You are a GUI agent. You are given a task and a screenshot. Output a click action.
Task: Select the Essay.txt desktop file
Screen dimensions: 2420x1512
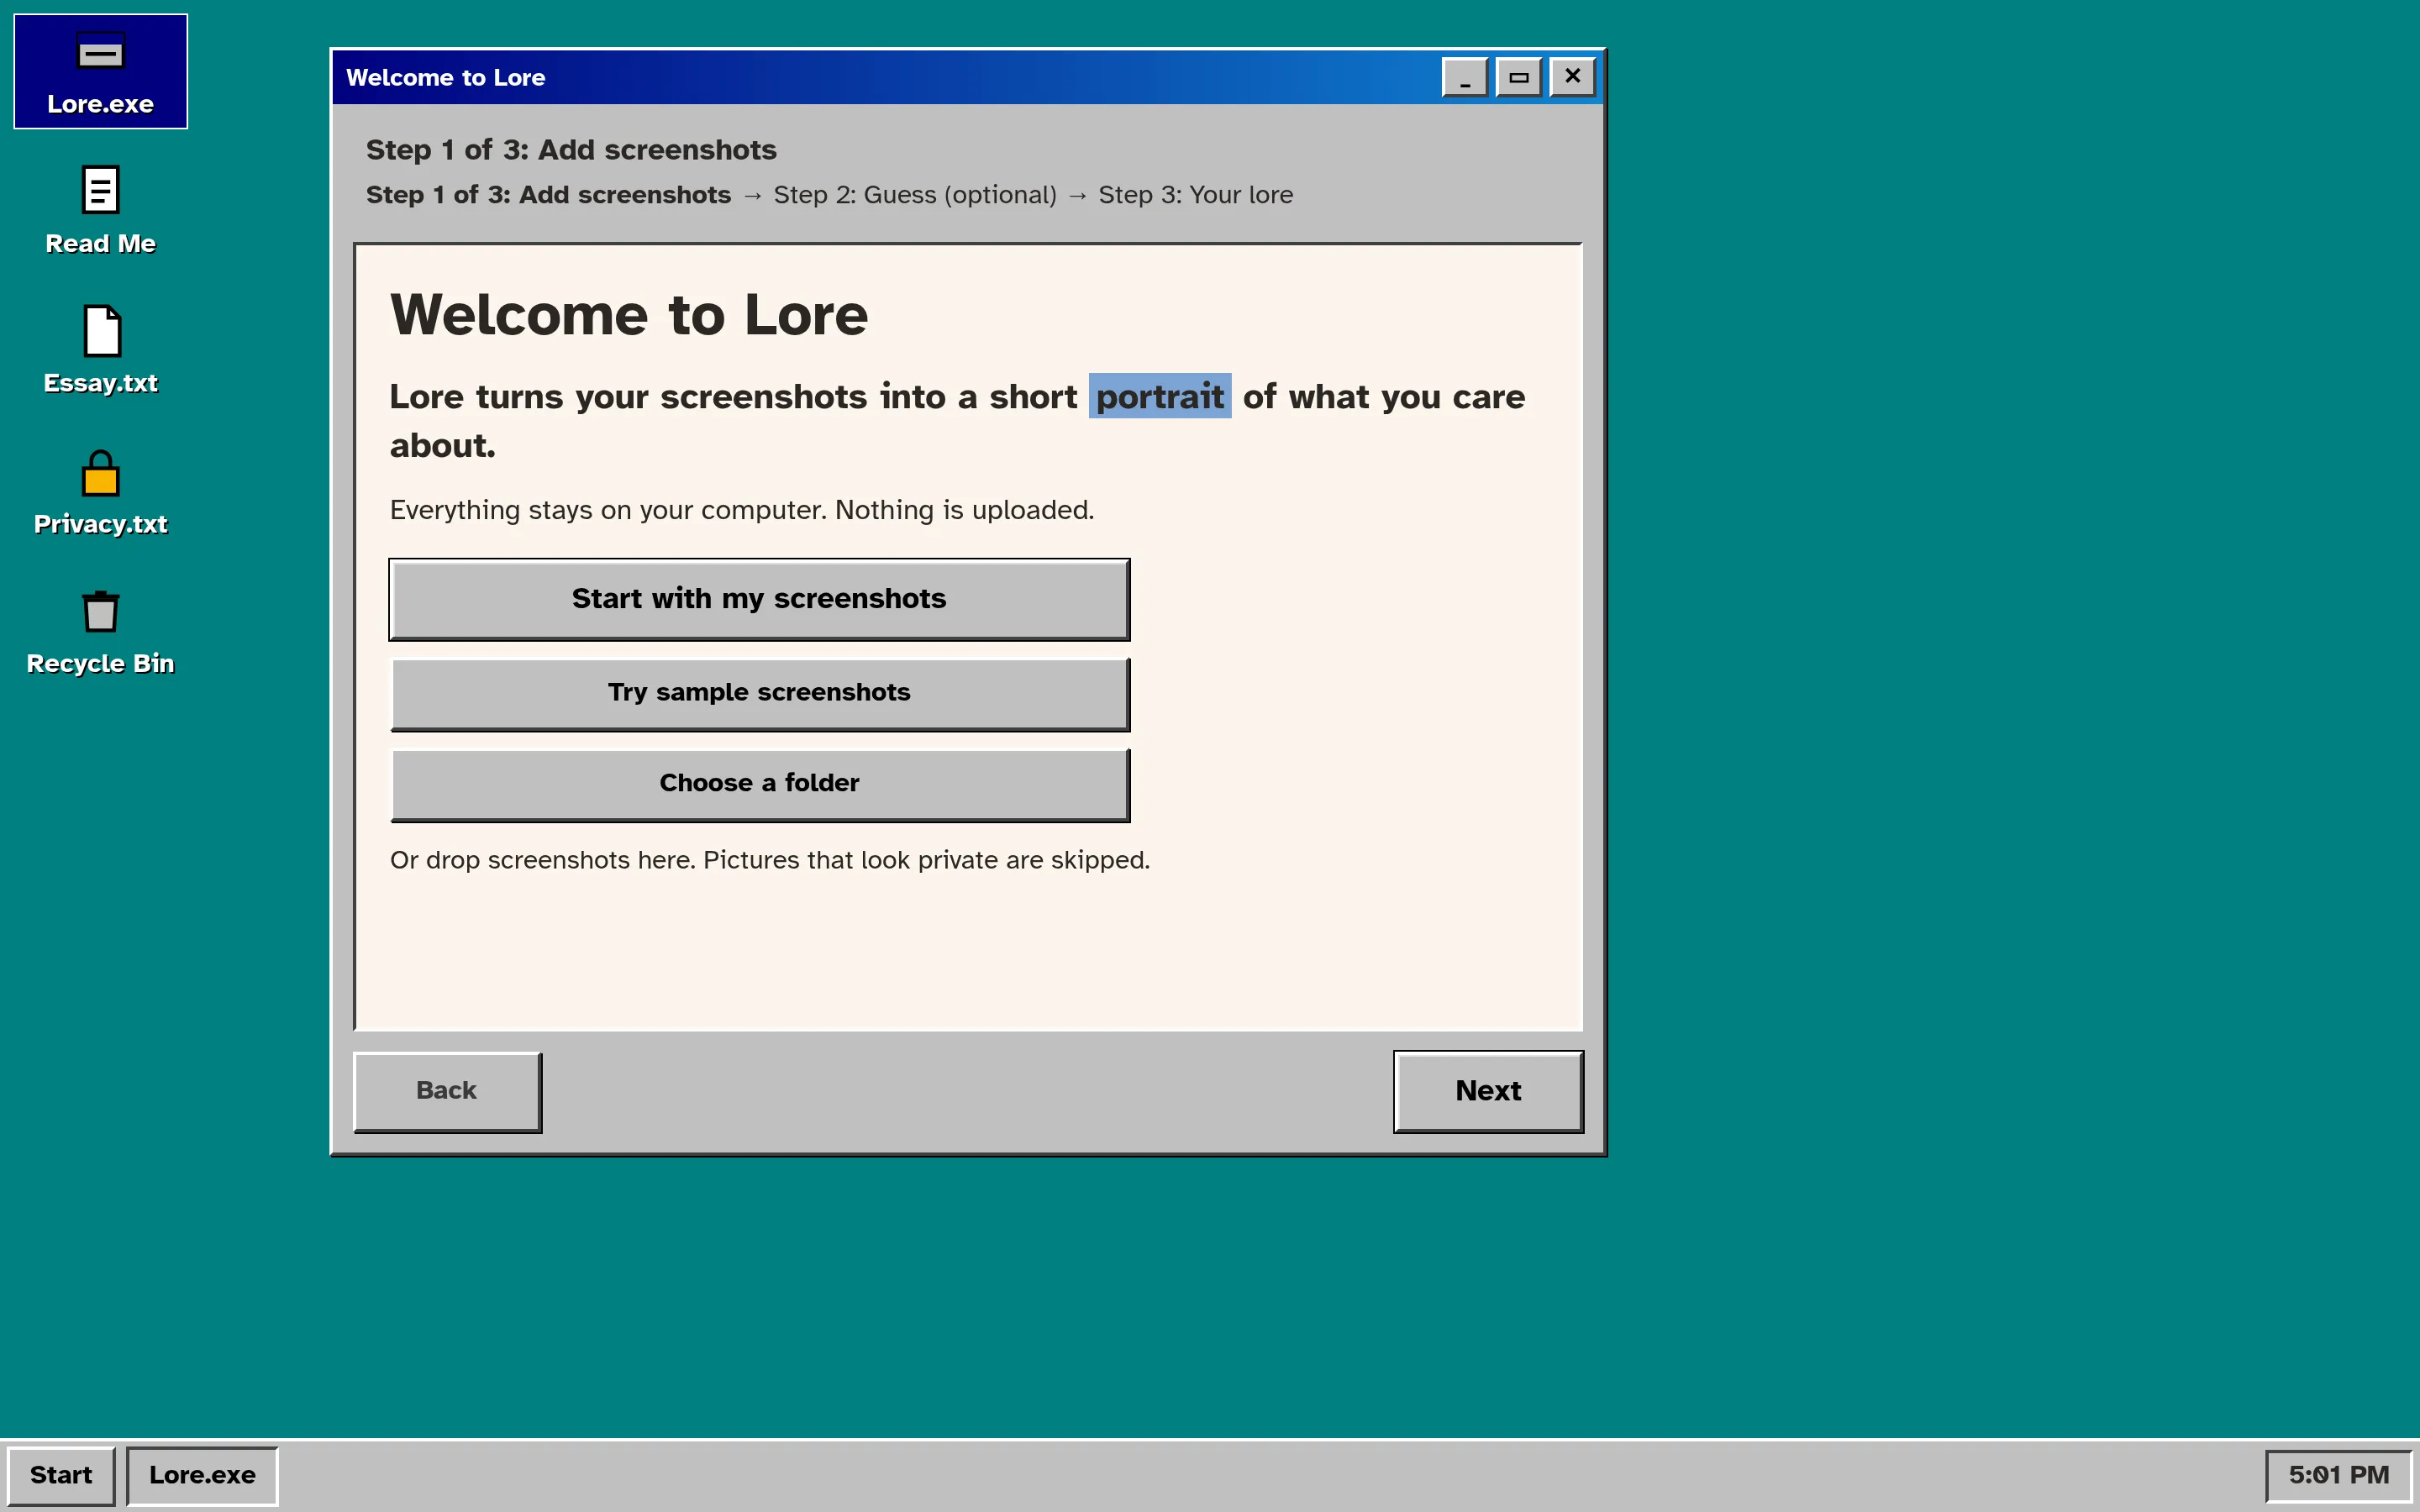coord(100,351)
